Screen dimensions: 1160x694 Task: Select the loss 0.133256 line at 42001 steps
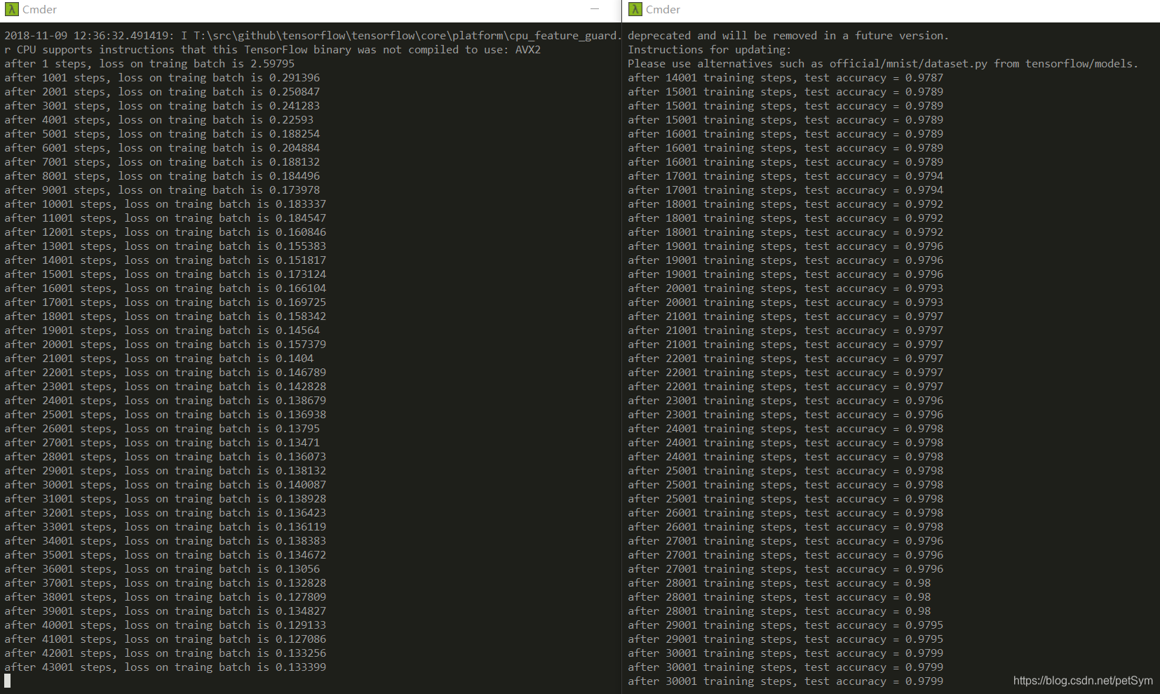[x=166, y=653]
